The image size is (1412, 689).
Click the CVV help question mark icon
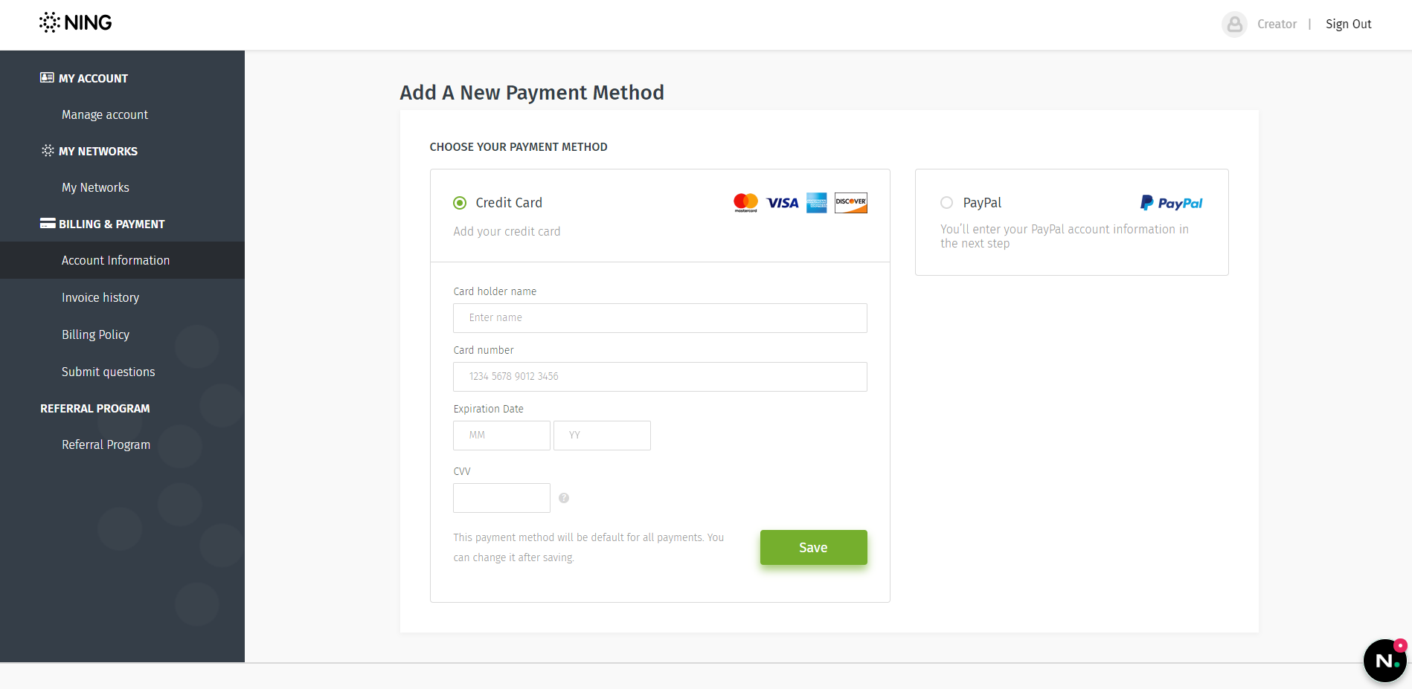564,498
